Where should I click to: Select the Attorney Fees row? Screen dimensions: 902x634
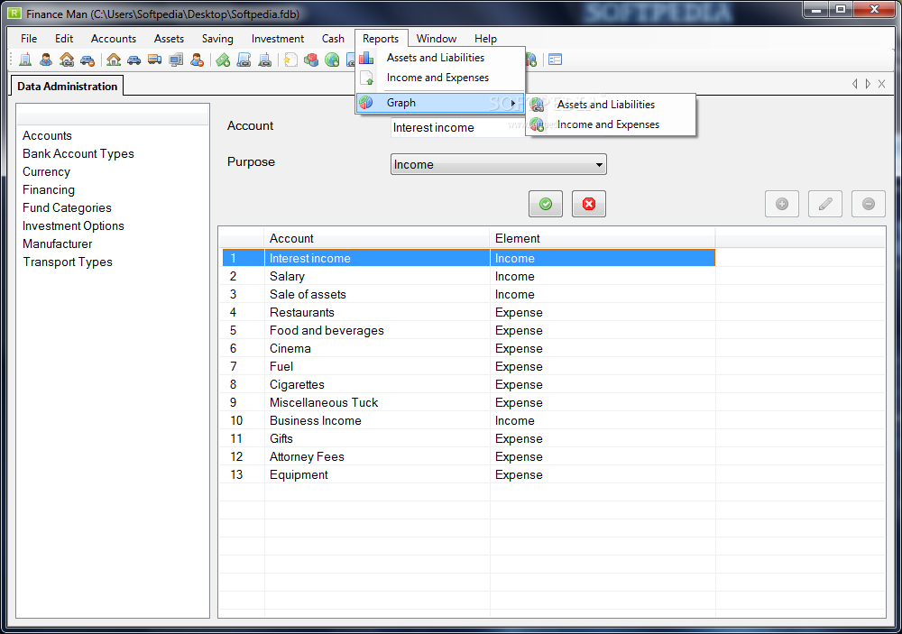(469, 456)
